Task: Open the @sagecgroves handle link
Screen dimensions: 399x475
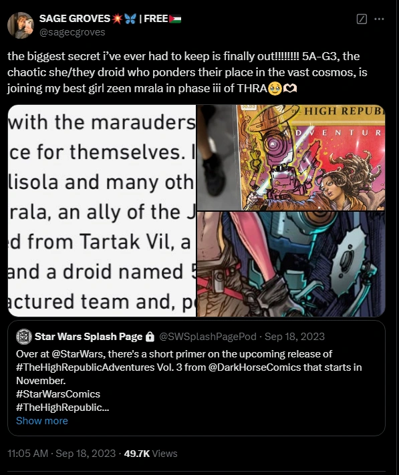Action: tap(72, 32)
